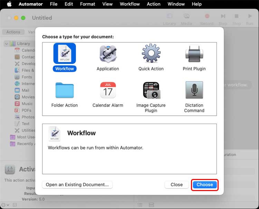The image size is (259, 209).
Task: Click Open an Existing Document button
Action: click(77, 184)
